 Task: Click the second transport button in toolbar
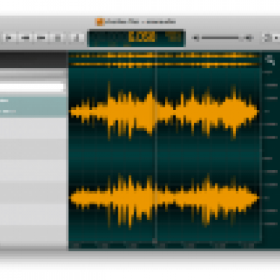[x=26, y=38]
